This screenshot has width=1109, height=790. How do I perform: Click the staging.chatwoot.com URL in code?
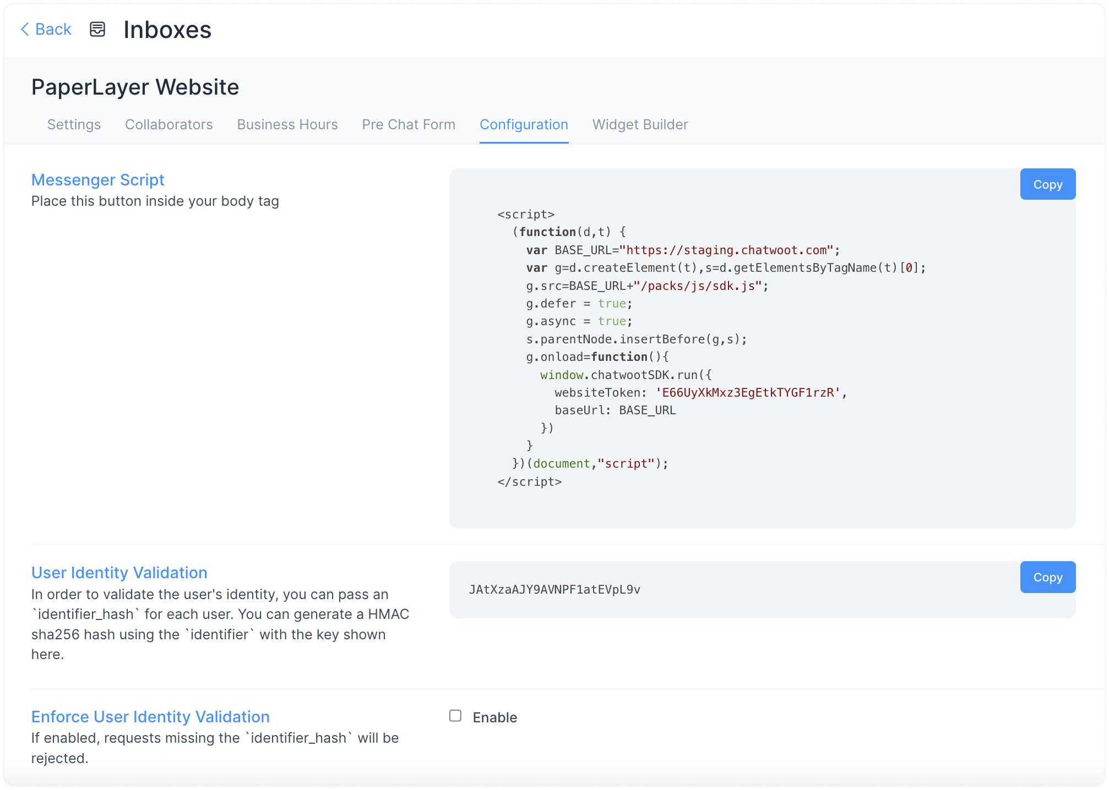click(726, 250)
